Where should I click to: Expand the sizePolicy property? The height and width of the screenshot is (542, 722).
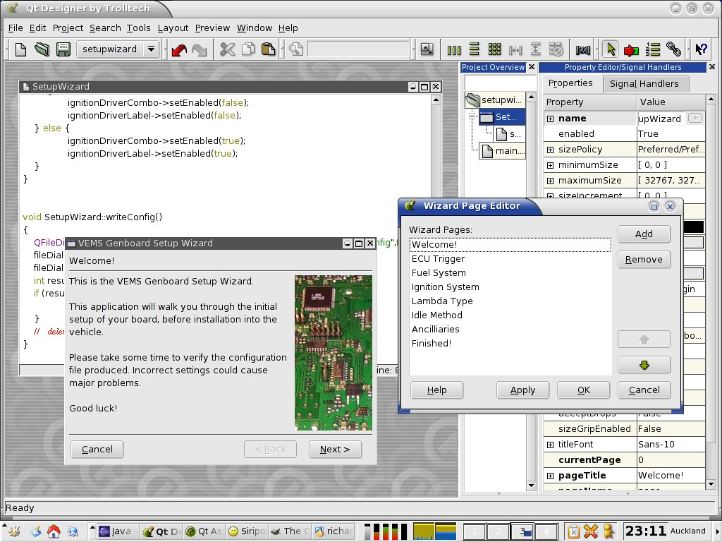550,150
